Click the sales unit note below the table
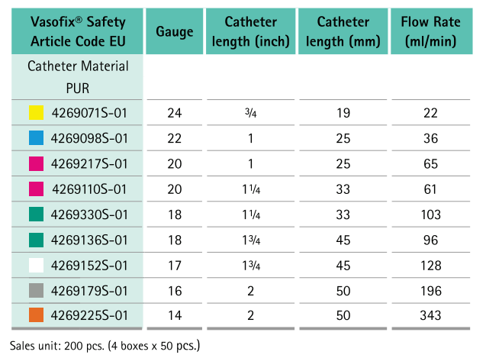The height and width of the screenshot is (358, 486). pyautogui.click(x=105, y=346)
